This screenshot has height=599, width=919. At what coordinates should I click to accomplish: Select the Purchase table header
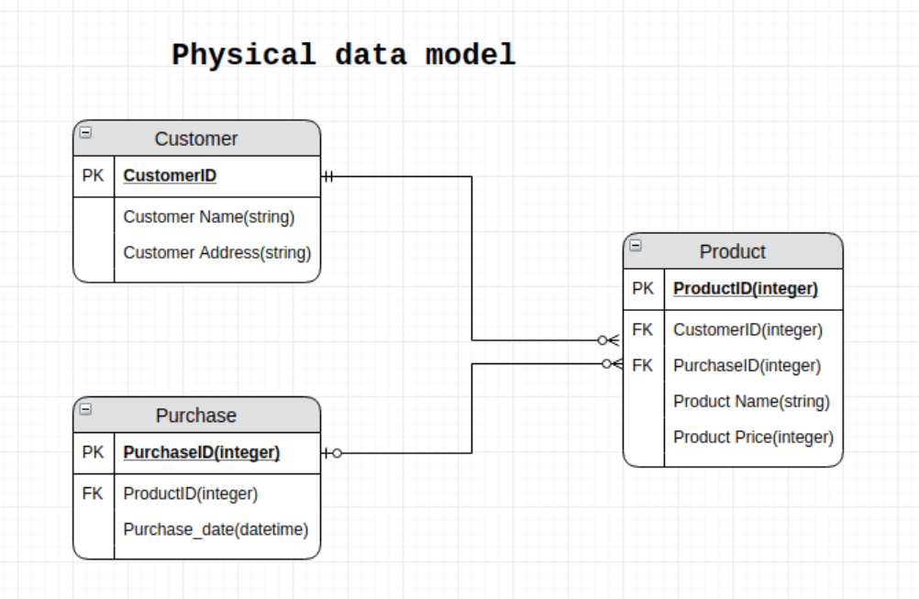196,416
